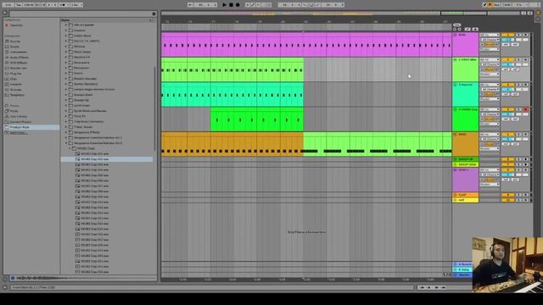Open the Bass track All Channels dropdown
Screen dimensions: 543x305
490,139
